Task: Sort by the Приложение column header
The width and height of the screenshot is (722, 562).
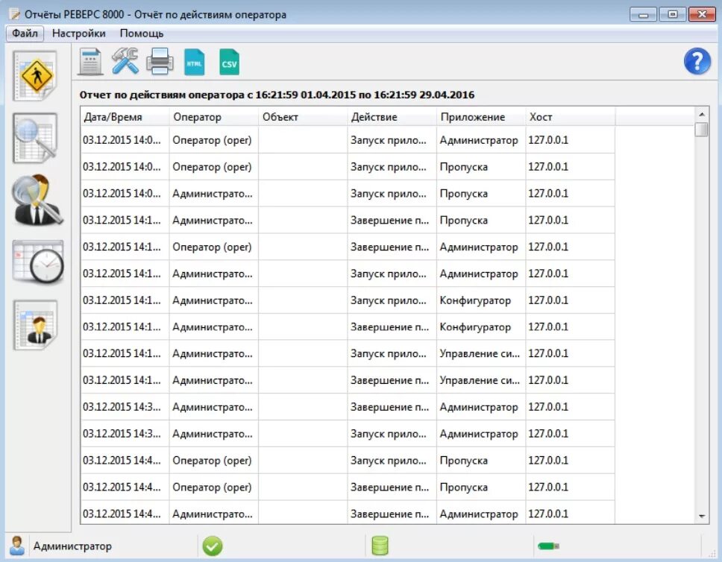Action: (x=481, y=117)
